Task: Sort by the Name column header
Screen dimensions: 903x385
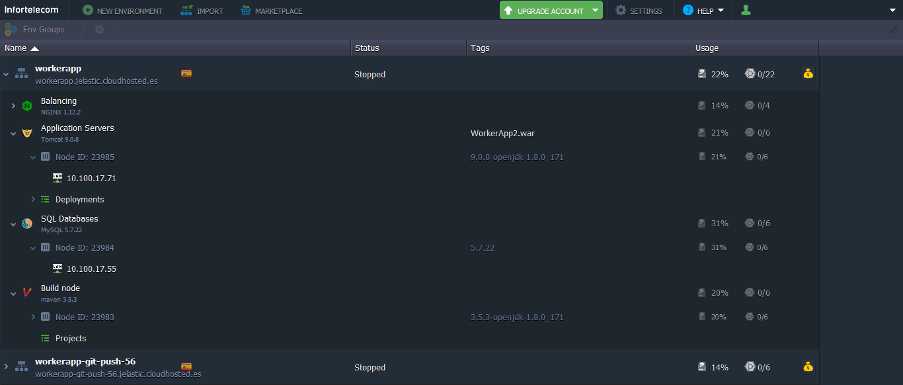Action: 175,48
